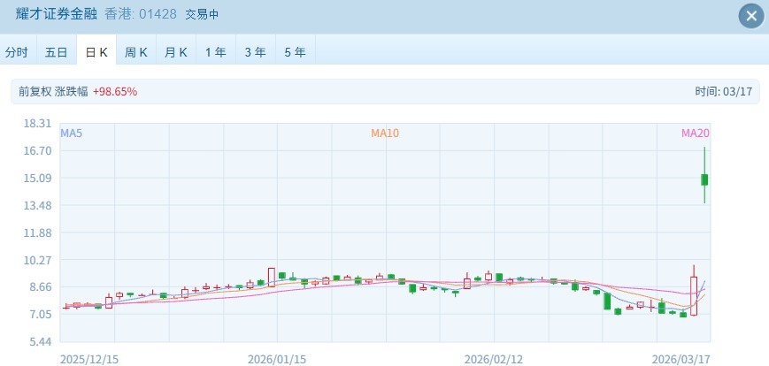The image size is (769, 366).
Task: Click the 时间: 03/17 indicator
Action: tap(722, 92)
